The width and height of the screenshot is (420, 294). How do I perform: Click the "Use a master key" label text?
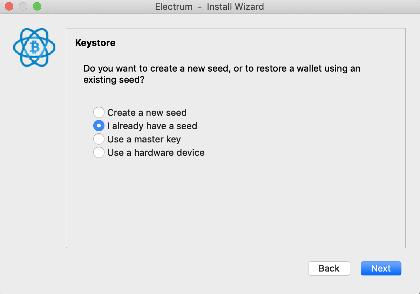tap(144, 139)
